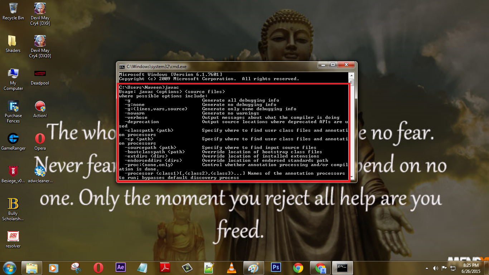Select the resolver desktop icon
This screenshot has height=275, width=489.
13,240
